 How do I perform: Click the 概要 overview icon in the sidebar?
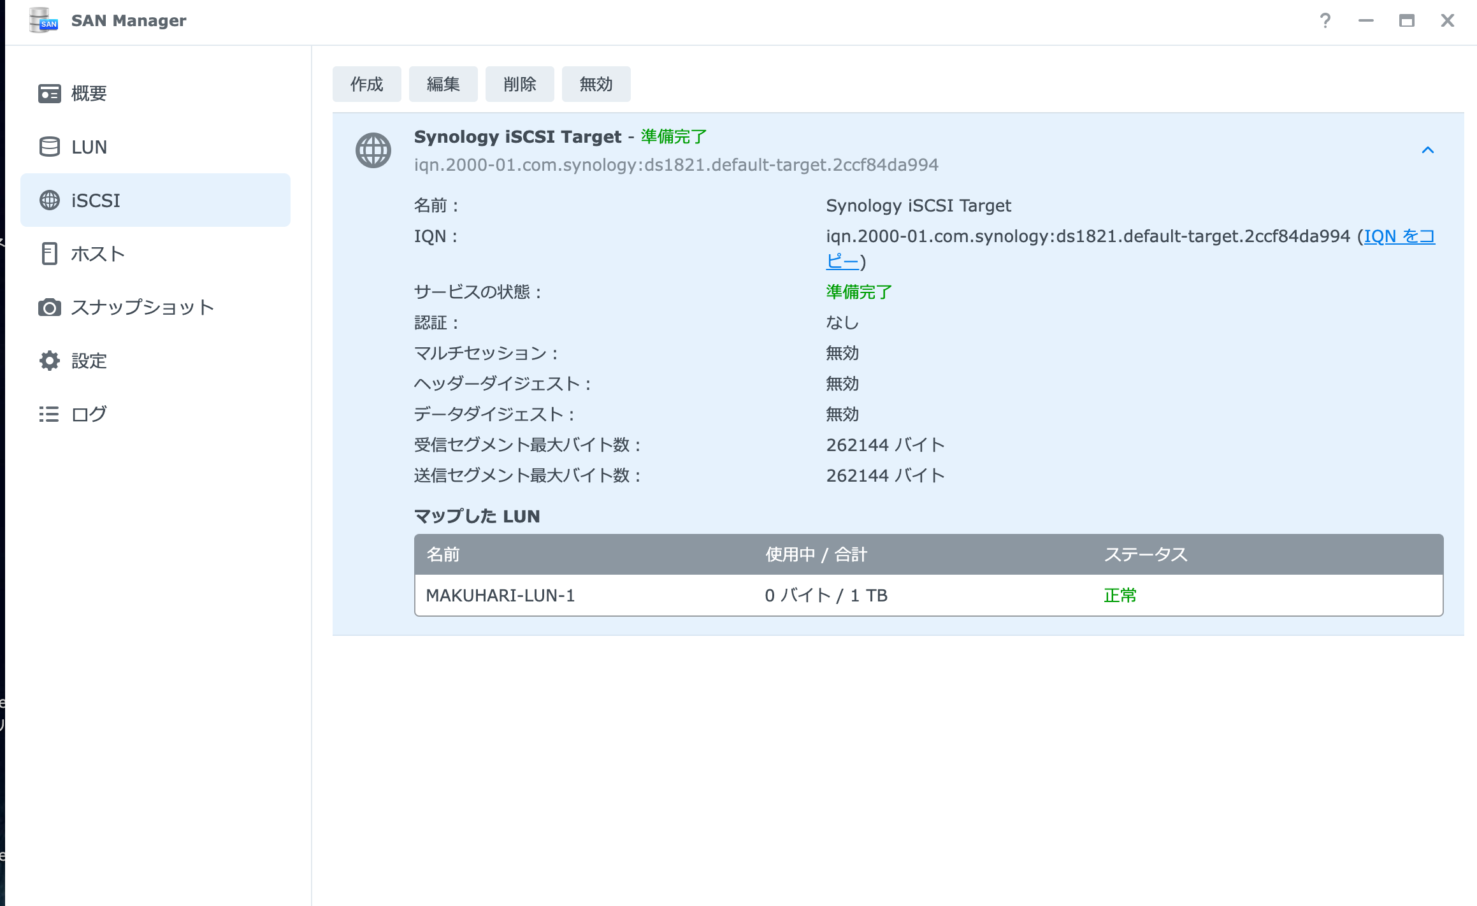pos(49,94)
